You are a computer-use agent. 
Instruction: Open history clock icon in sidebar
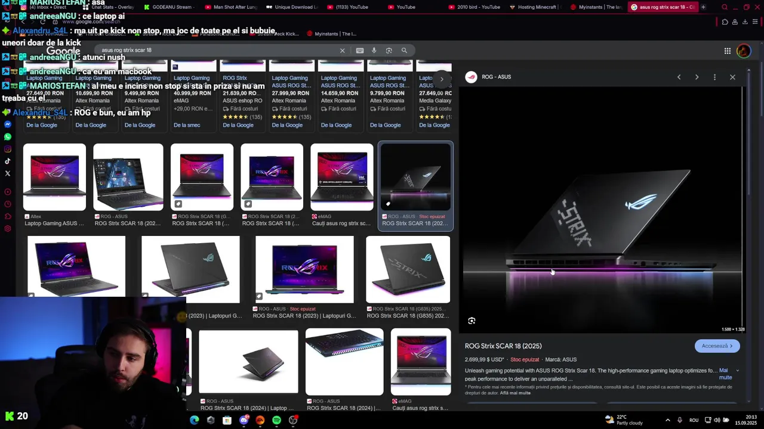click(8, 204)
